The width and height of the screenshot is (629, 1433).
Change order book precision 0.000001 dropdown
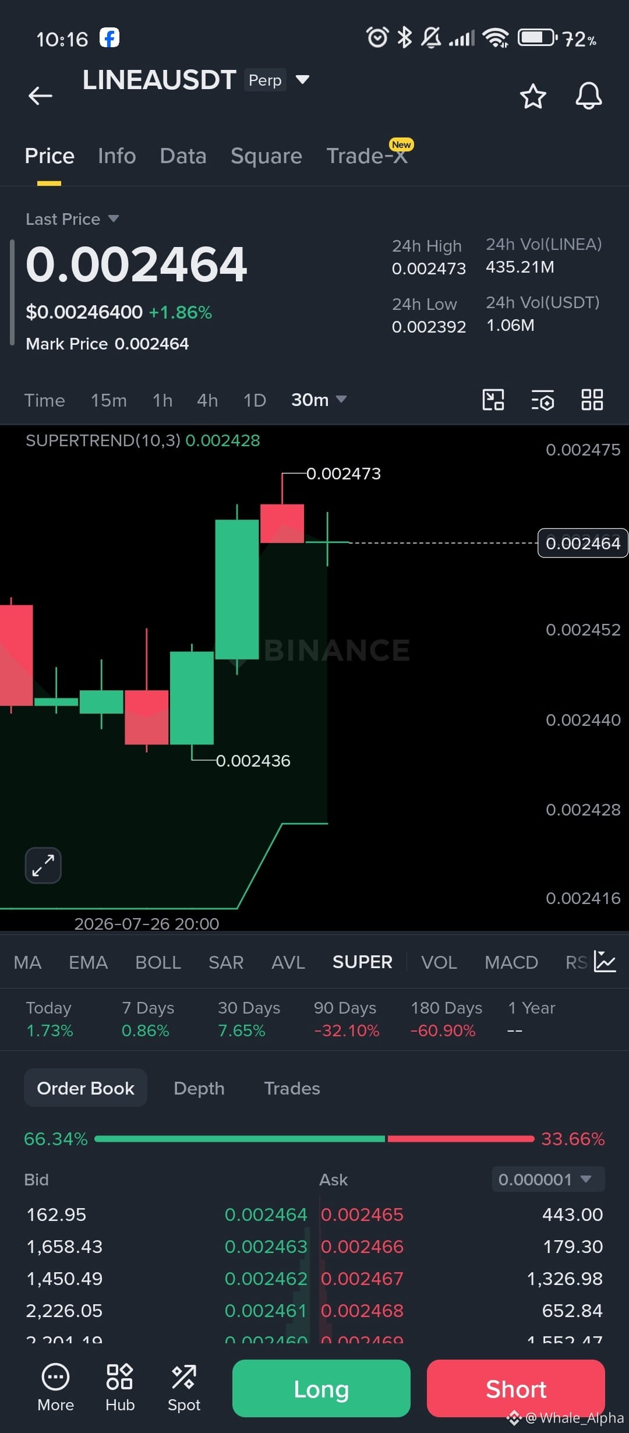[x=548, y=1180]
